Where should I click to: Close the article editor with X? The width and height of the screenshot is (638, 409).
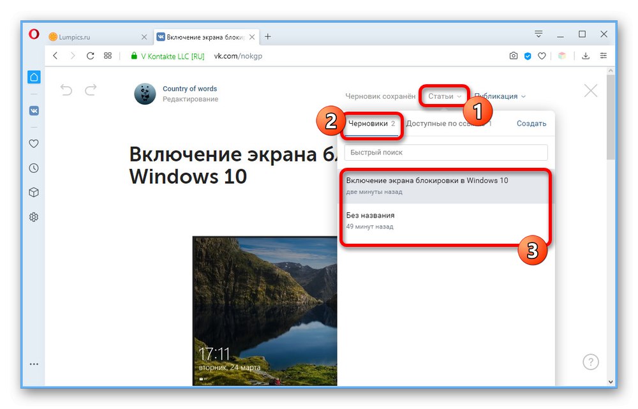[590, 91]
